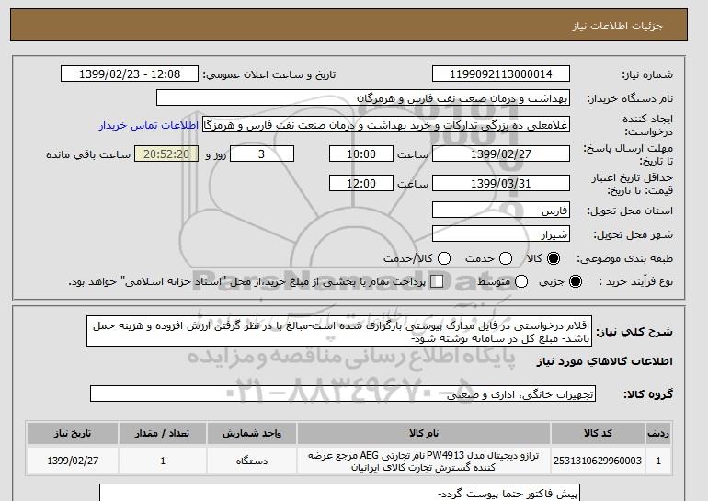708x501 pixels.
Task: Choose the جزیی purchase process option
Action: coord(576,281)
